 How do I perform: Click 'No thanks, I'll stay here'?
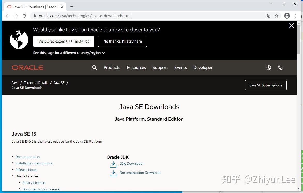[122, 41]
